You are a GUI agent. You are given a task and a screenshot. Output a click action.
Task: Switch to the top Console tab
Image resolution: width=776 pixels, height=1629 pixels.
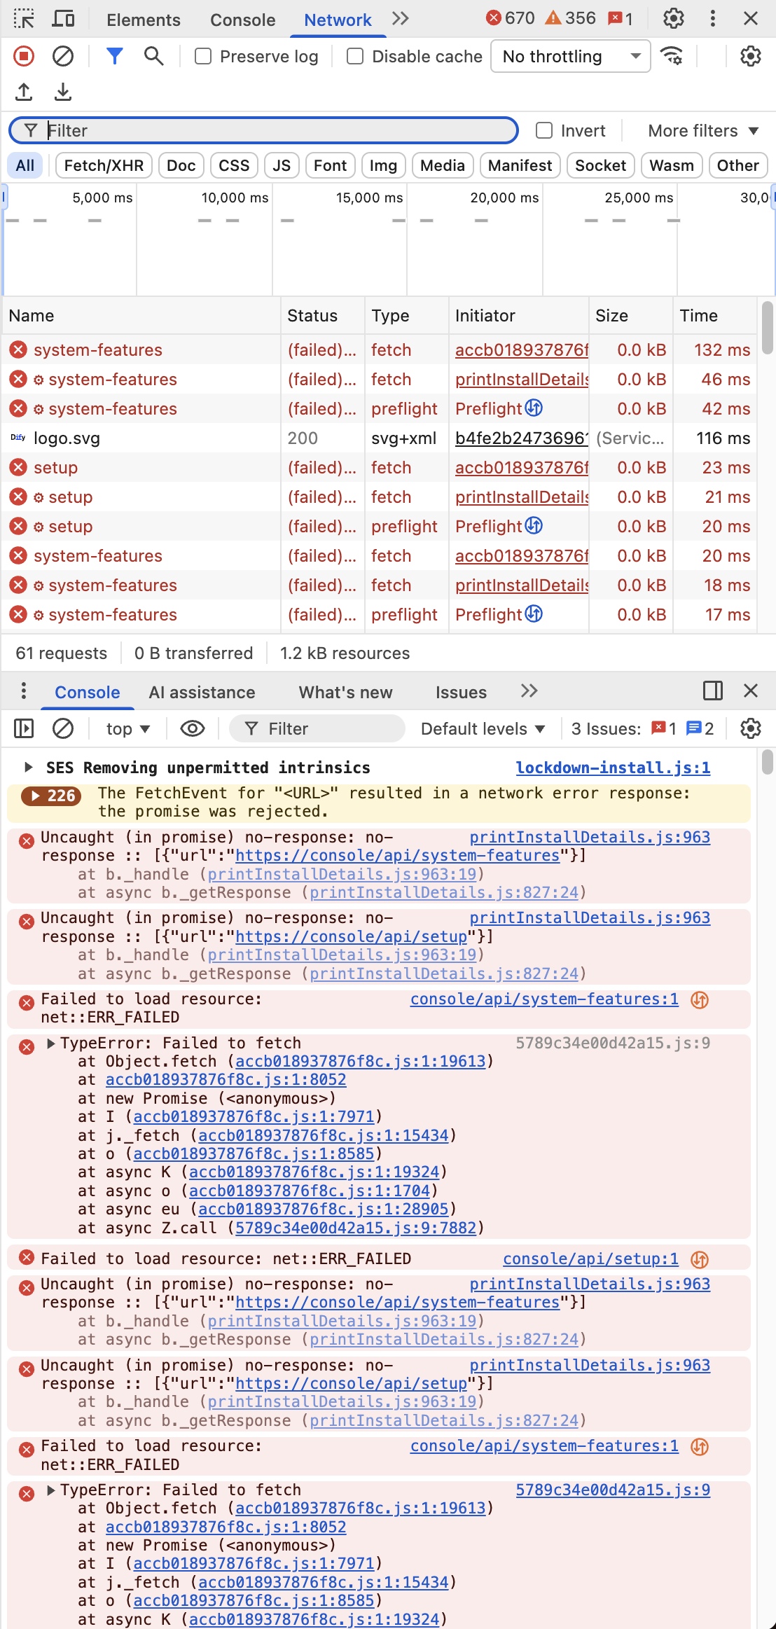(243, 20)
